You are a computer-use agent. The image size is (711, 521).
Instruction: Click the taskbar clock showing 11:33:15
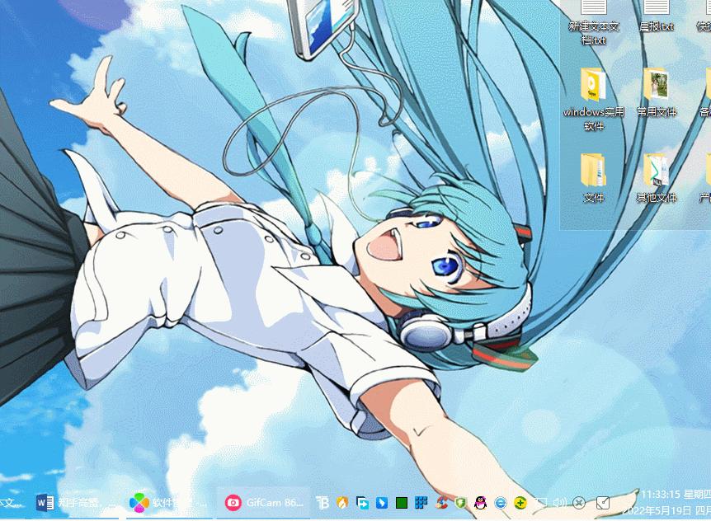[668, 495]
